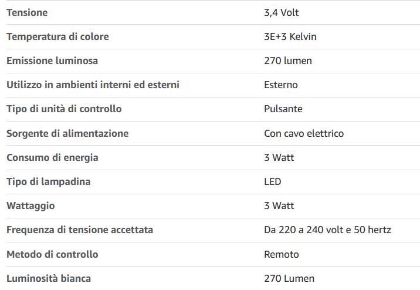420x290 pixels.
Task: Select the "3E+3 Kelvin" value
Action: (290, 36)
